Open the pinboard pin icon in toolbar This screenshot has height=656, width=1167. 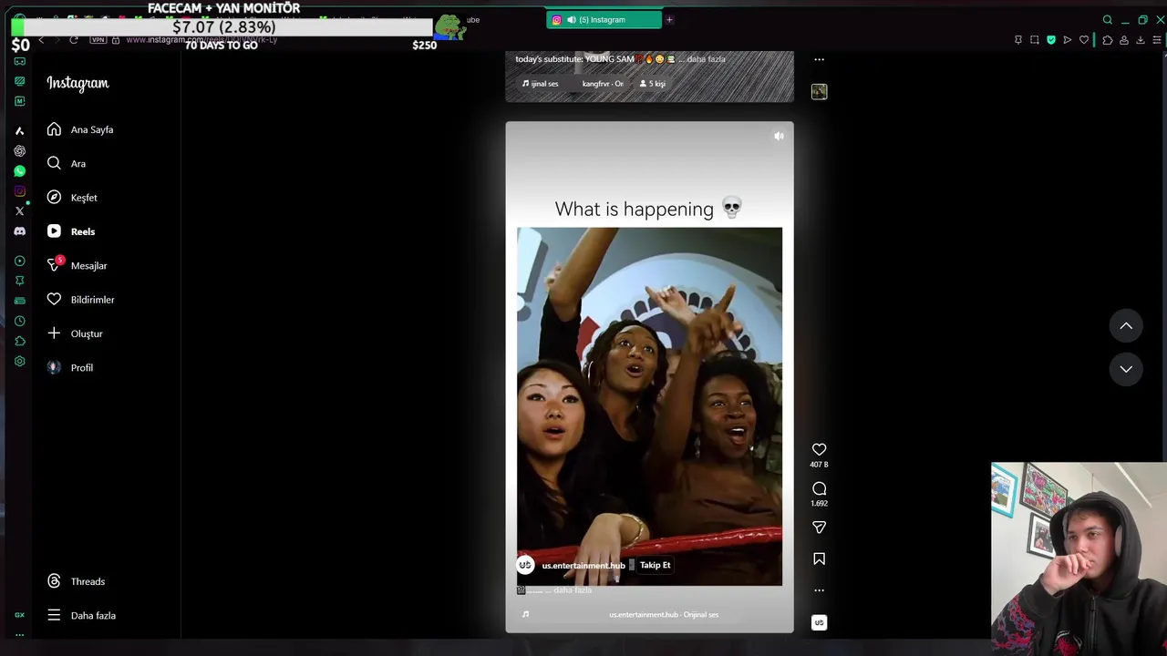point(1018,40)
